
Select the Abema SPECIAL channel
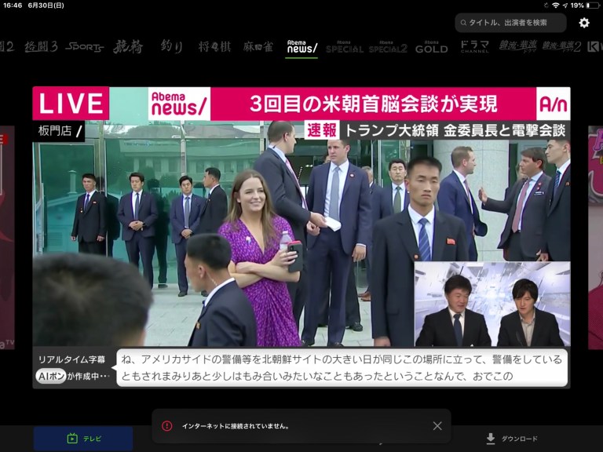coord(345,47)
